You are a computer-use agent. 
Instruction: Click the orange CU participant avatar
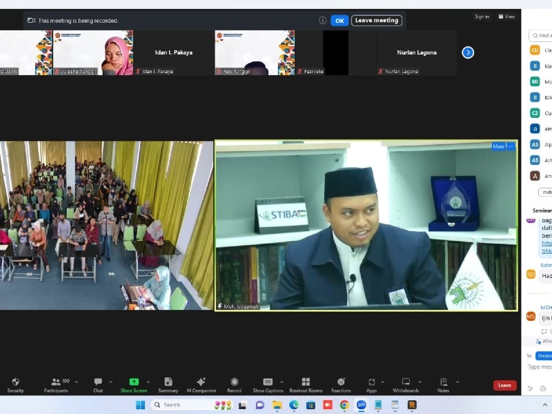coord(535,50)
